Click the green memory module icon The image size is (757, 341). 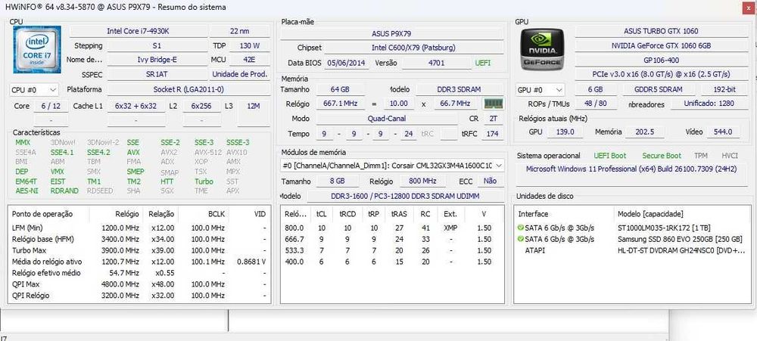tap(494, 104)
